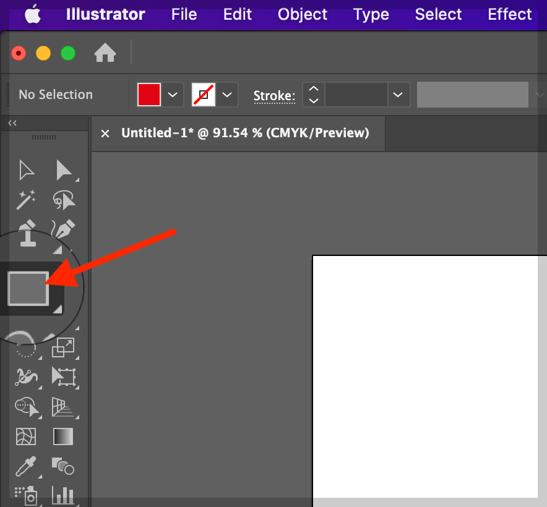Select the Shape Builder tool
Screen dimensions: 547x507
coord(27,407)
